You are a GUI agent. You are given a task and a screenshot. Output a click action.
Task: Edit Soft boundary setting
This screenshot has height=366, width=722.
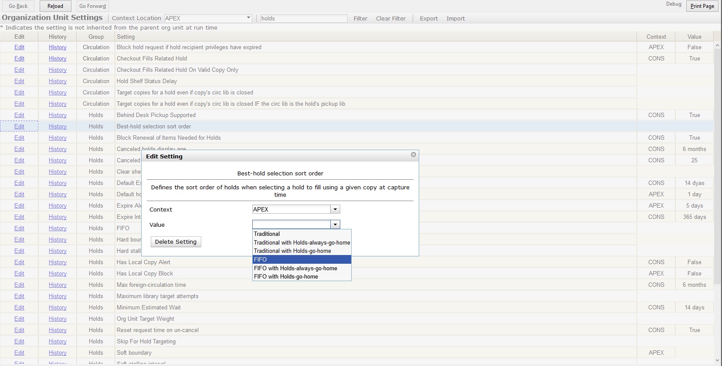[x=19, y=353]
